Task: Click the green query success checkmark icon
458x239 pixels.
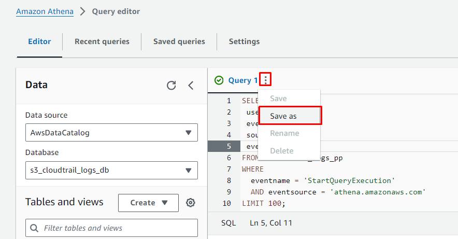Action: tap(219, 80)
